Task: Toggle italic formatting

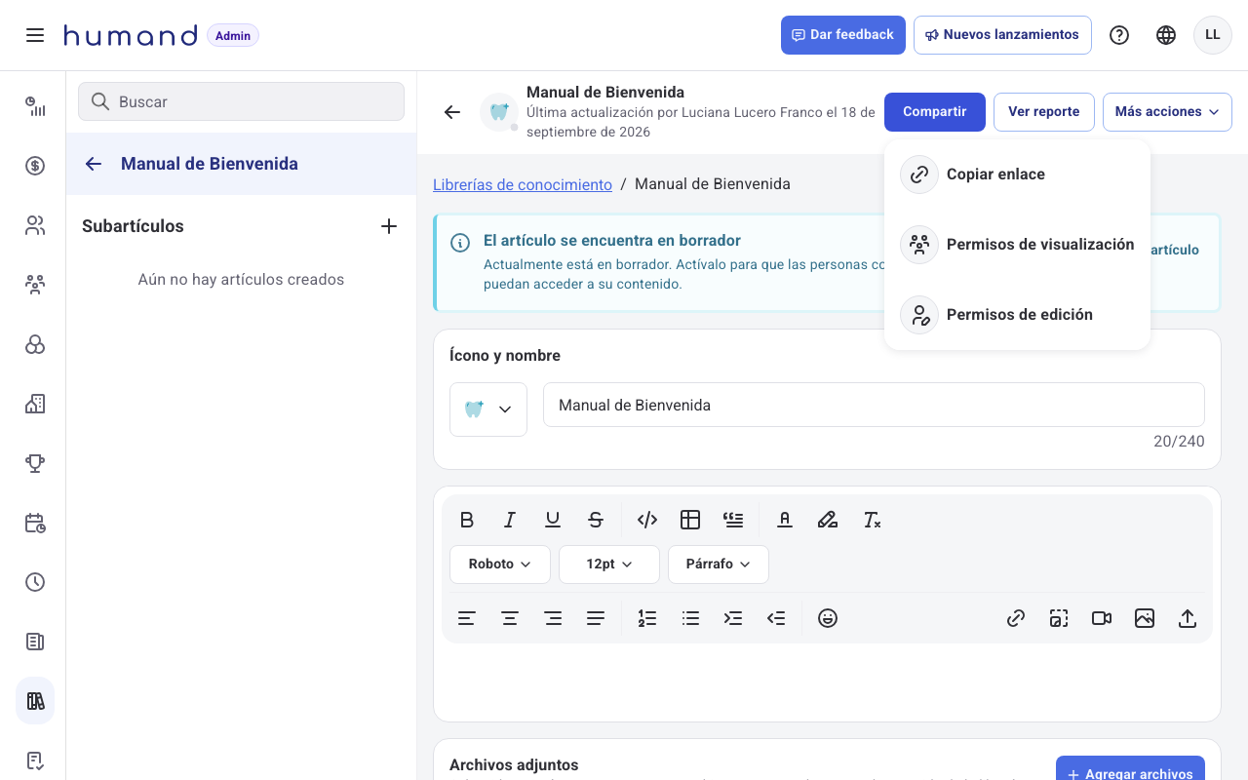Action: pos(510,520)
